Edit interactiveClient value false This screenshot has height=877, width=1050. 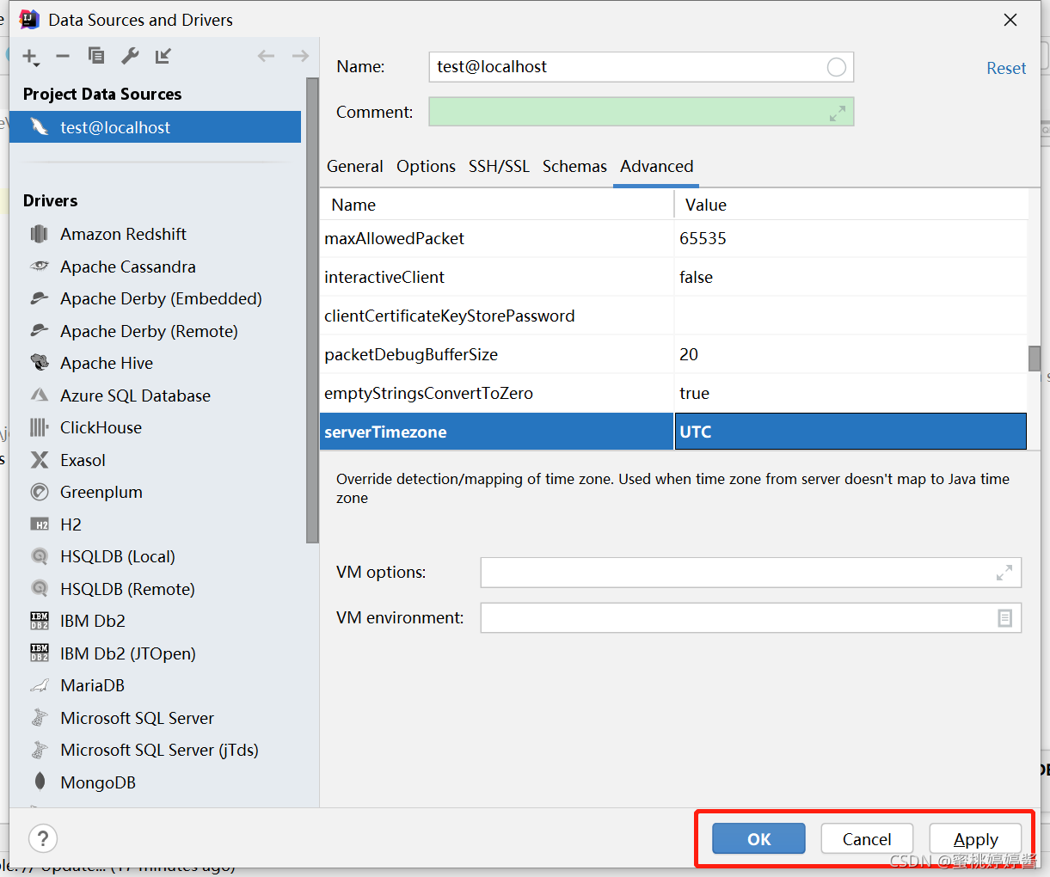point(850,277)
